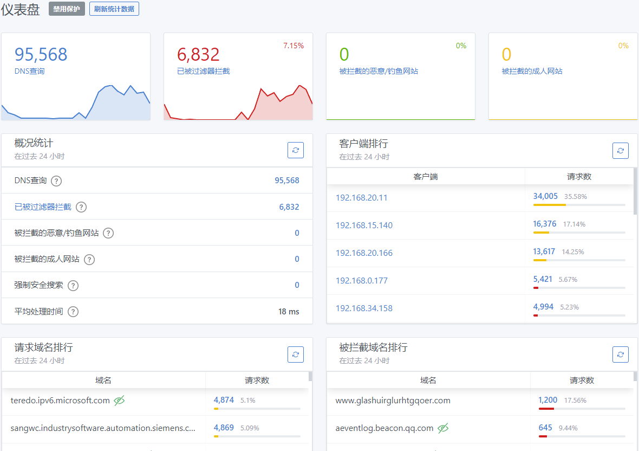The image size is (639, 451).
Task: Refresh the 被拦截域名排行 panel
Action: pos(620,354)
